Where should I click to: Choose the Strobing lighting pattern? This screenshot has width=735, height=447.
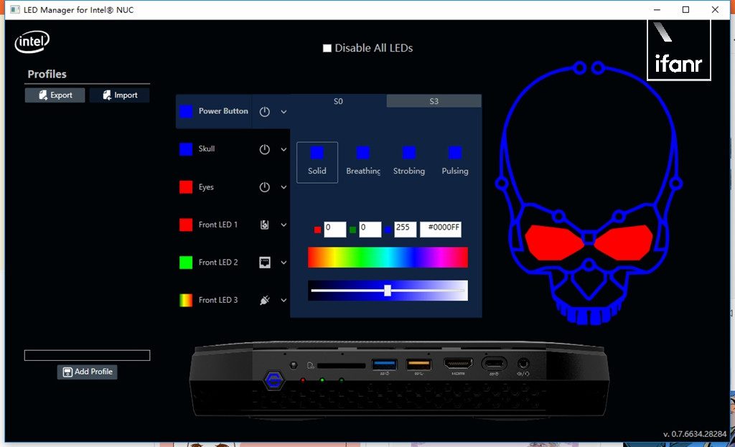coord(409,161)
